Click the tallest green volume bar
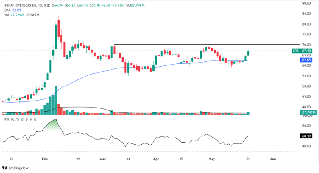The width and height of the screenshot is (319, 173). [x=55, y=103]
